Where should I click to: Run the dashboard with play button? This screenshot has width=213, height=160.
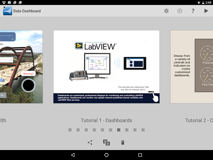coord(206,11)
